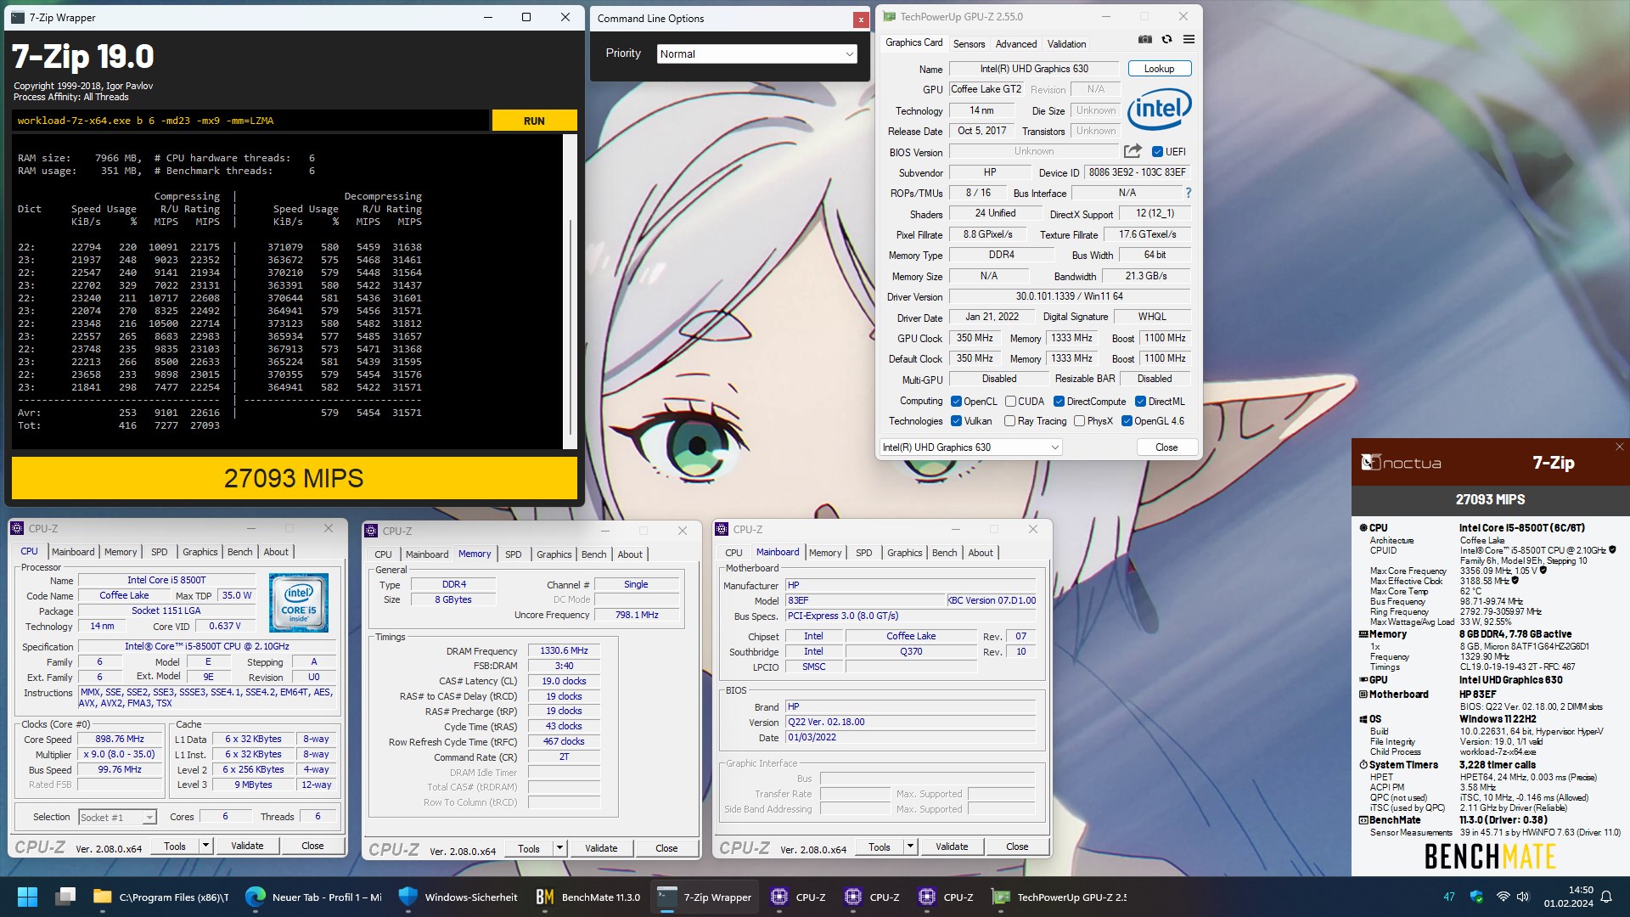Click the BIOS export share icon in GPU-Z
Viewport: 1630px width, 917px height.
pos(1133,151)
